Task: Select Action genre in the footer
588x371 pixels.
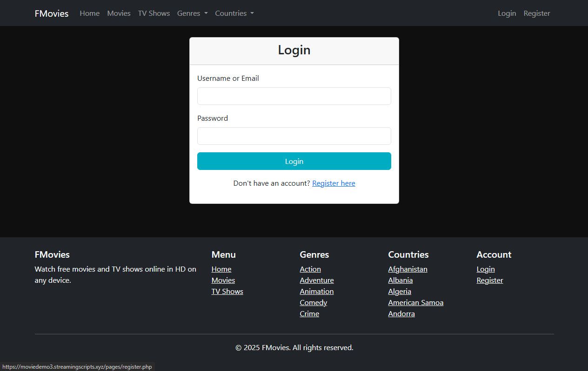Action: [x=310, y=269]
